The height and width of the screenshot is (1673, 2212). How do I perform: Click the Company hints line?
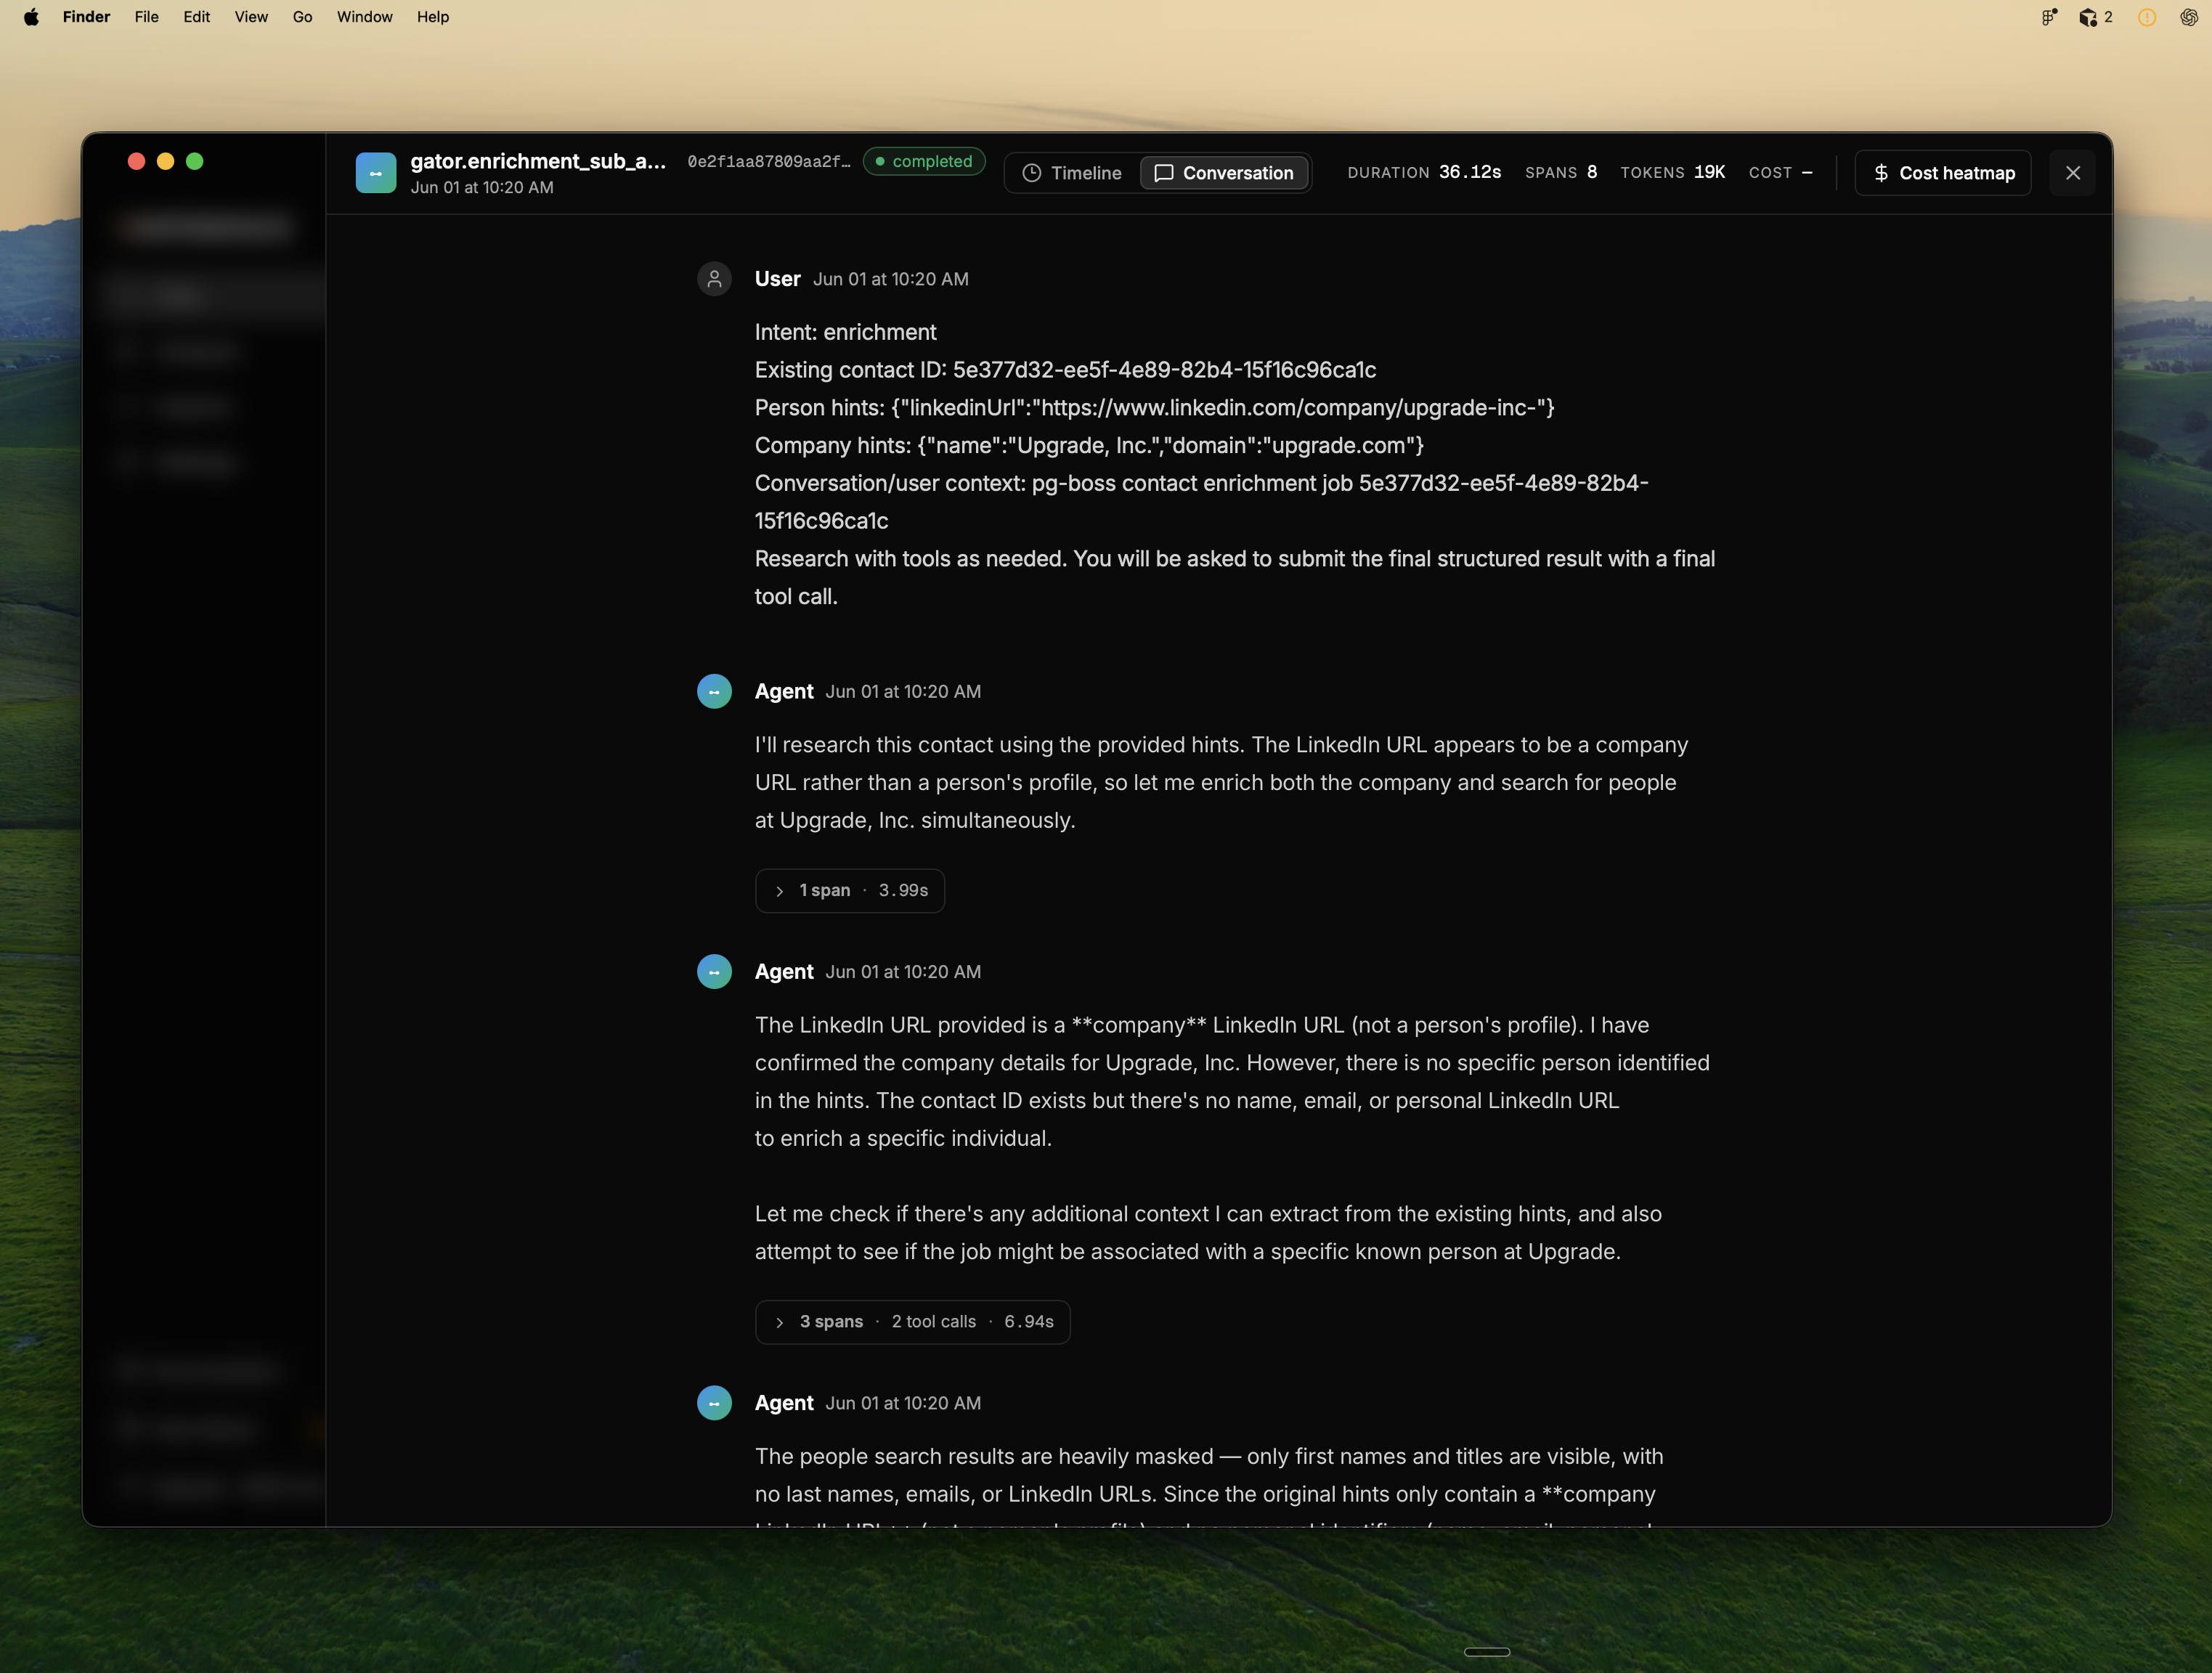1089,445
